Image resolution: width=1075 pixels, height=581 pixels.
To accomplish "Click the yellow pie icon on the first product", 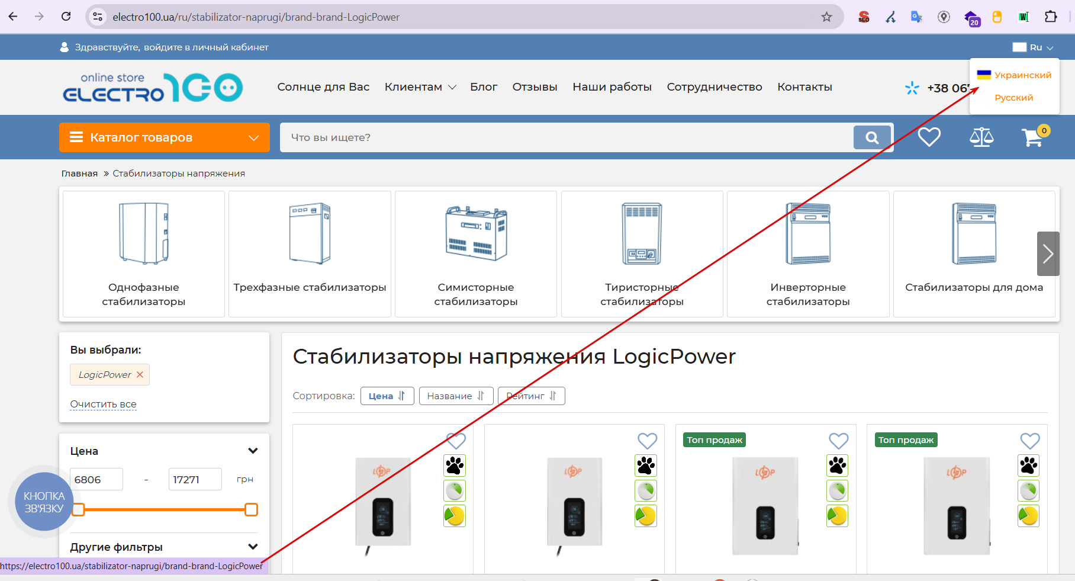I will click(x=455, y=515).
